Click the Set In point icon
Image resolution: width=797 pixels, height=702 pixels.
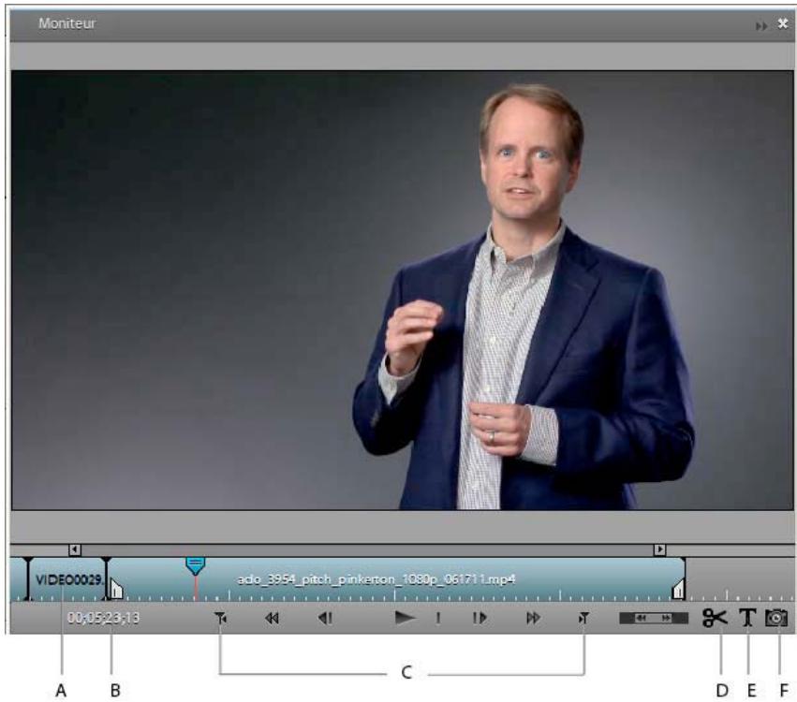pos(222,618)
